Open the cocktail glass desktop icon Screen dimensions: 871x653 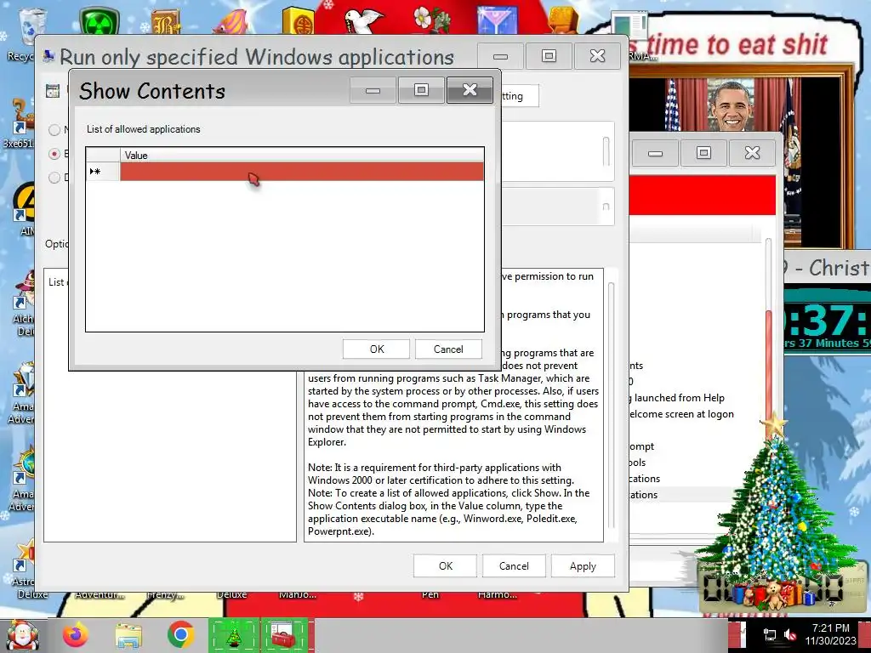(497, 21)
